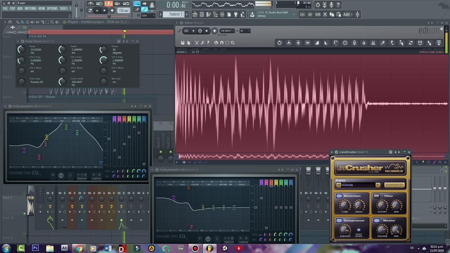This screenshot has height=253, width=450.
Task: Click the Edison blur (droplet) tool icon
Action: 364,43
